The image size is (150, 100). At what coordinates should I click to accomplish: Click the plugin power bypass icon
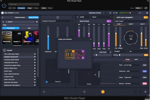pos(4,6)
